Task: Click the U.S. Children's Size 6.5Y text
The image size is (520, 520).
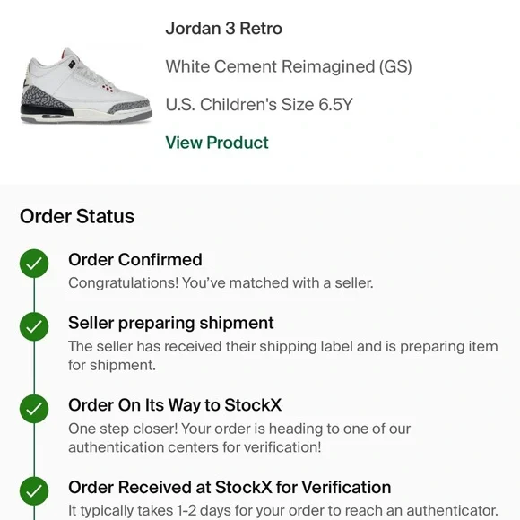Action: pyautogui.click(x=259, y=105)
